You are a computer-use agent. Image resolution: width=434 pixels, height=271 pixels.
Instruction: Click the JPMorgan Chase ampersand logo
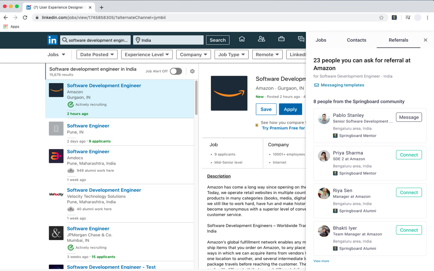(x=56, y=233)
